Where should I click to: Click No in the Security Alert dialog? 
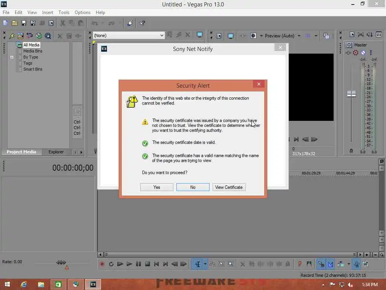pyautogui.click(x=193, y=187)
